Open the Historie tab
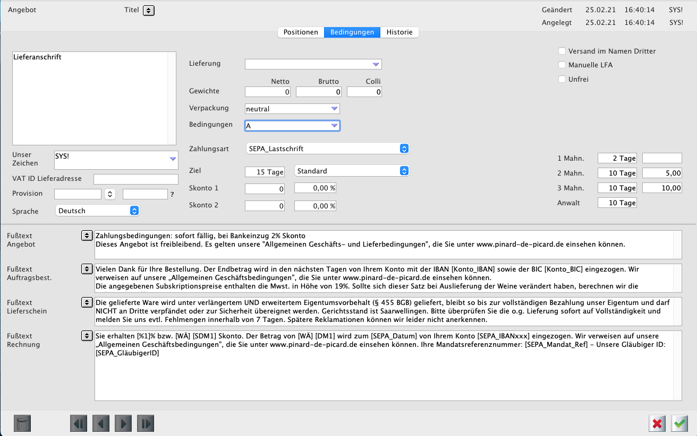Screen dimensions: 697x436 pos(399,32)
